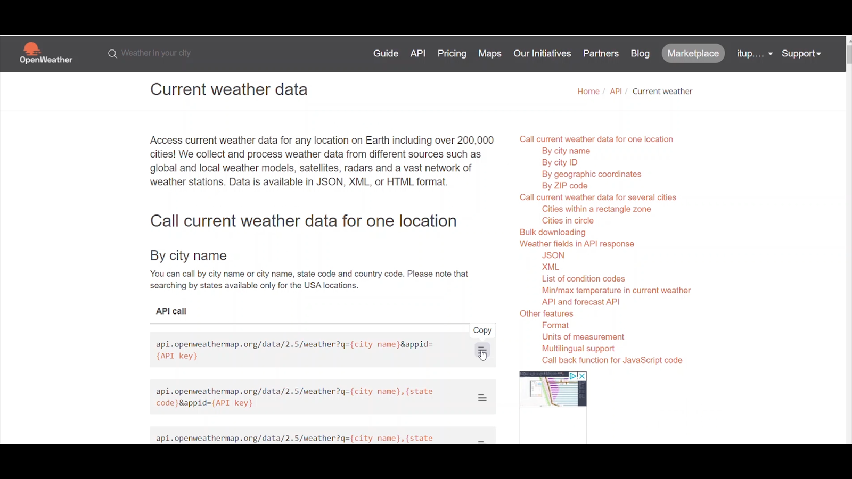This screenshot has height=479, width=852.
Task: Copy the city name API call
Action: pyautogui.click(x=482, y=351)
